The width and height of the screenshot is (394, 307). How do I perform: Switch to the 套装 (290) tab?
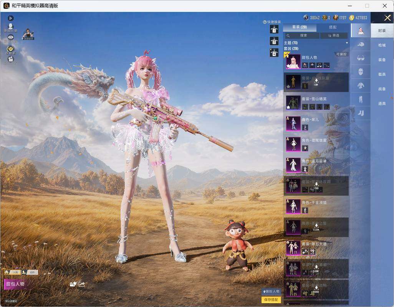(x=300, y=27)
